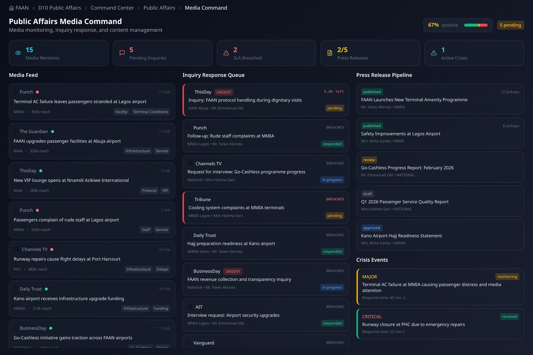Screen dimensions: 533x355
Task: Click the URGENT badge on BusinessDay inquiry
Action: pyautogui.click(x=233, y=272)
